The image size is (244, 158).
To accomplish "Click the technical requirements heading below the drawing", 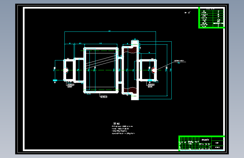I will click(117, 124).
